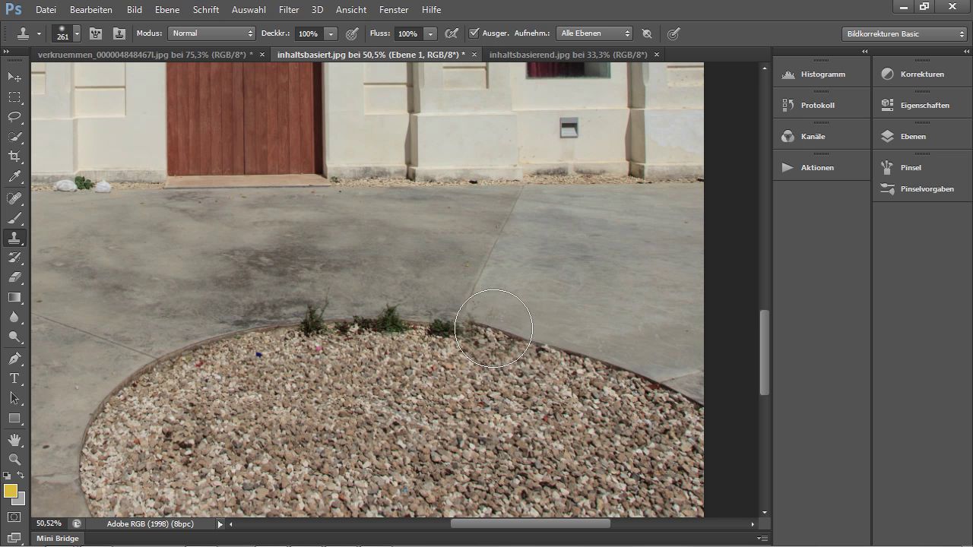Choose the Type tool
This screenshot has width=973, height=547.
tap(14, 378)
